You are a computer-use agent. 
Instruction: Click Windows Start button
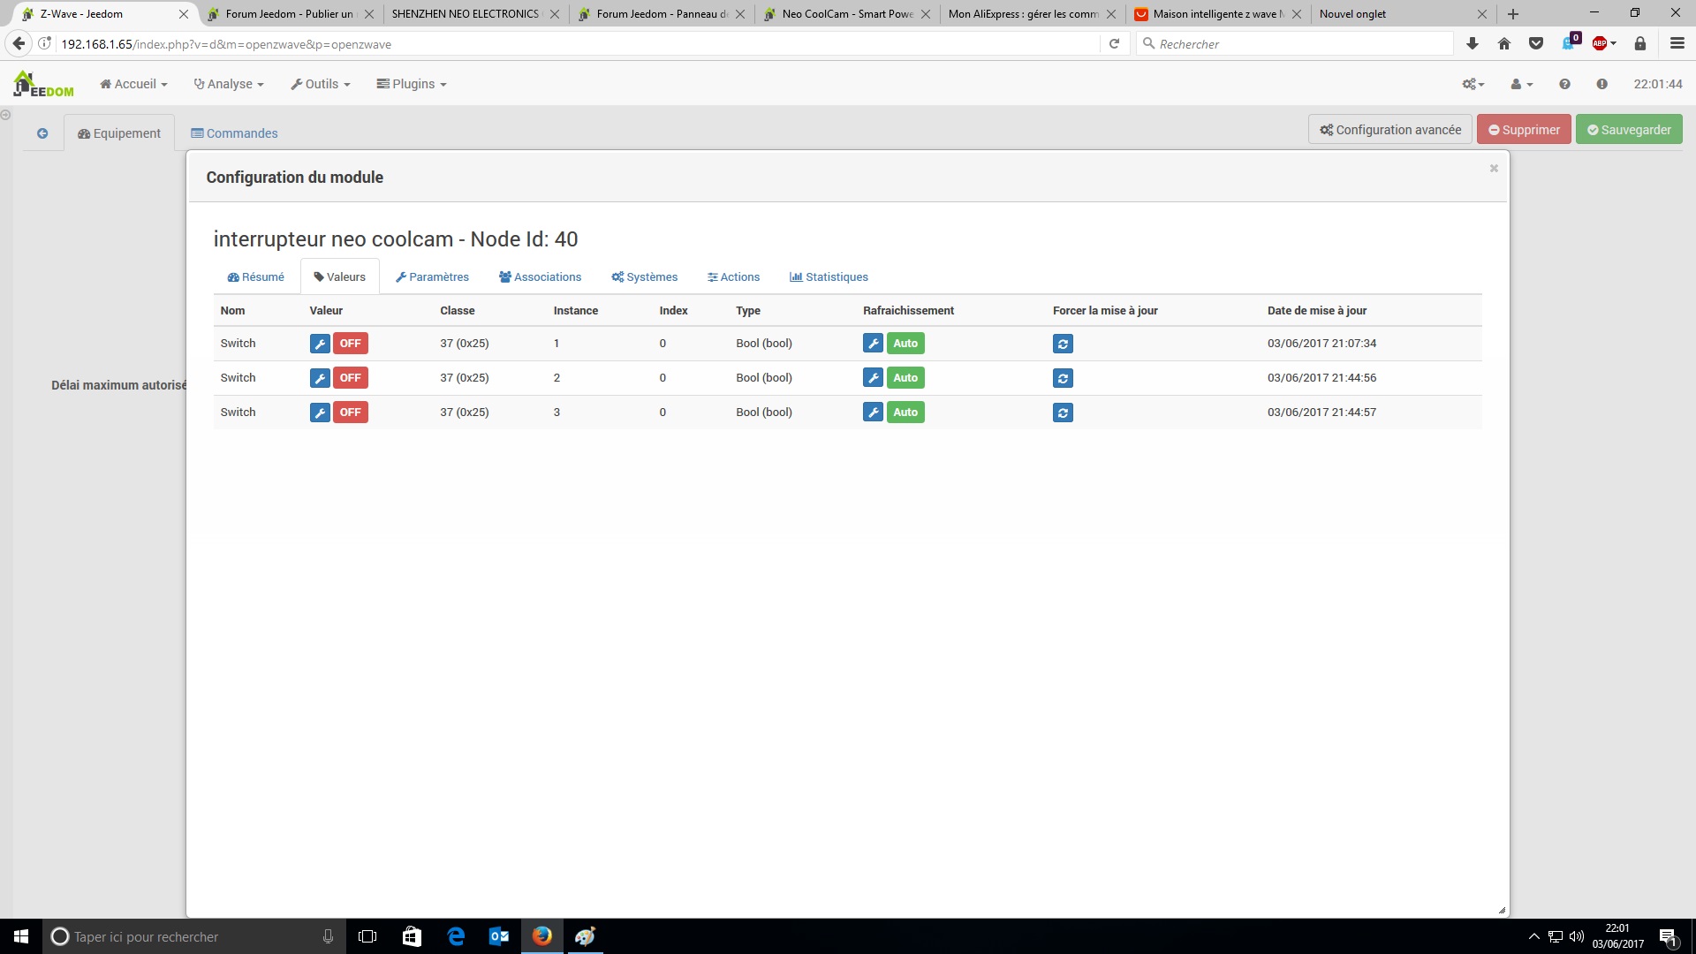point(21,936)
